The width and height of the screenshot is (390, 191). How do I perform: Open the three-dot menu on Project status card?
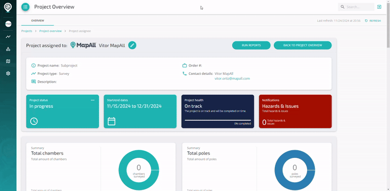pos(93,100)
